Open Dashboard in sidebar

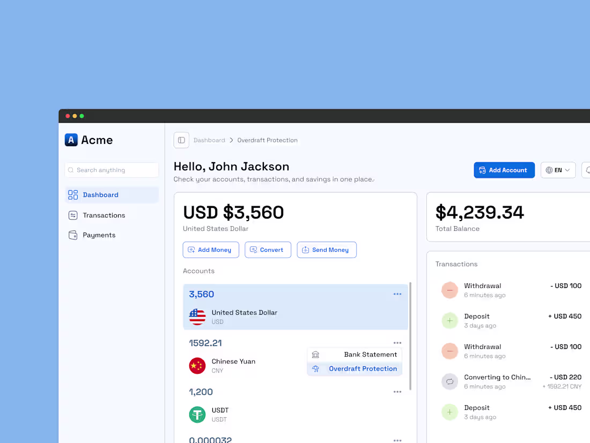(112, 195)
